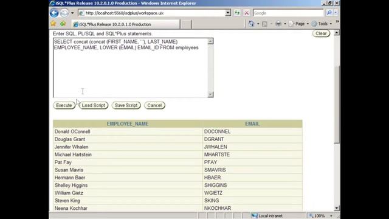Screen dimensions: 389x219
Task: Click the RSS Feeds icon
Action: (265, 24)
